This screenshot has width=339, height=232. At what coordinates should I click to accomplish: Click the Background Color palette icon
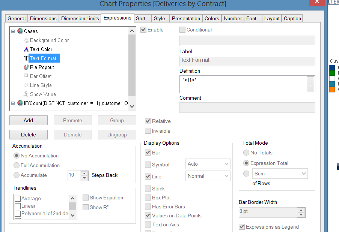click(26, 40)
